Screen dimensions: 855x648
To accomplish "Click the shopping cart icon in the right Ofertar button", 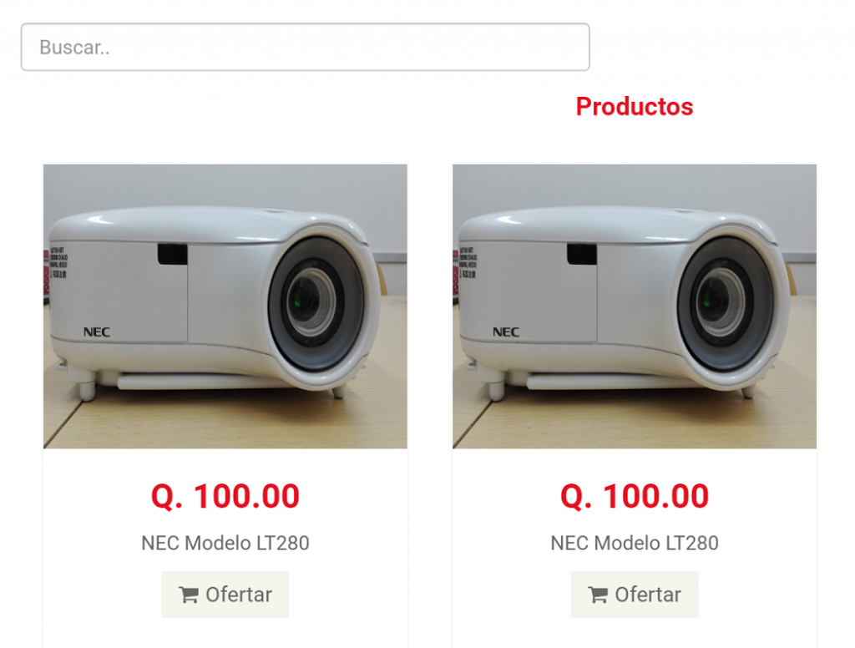I will 598,595.
